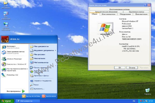155x103 pixels.
Task: Open the Корзина recycle bin icon
Action: (148, 91)
